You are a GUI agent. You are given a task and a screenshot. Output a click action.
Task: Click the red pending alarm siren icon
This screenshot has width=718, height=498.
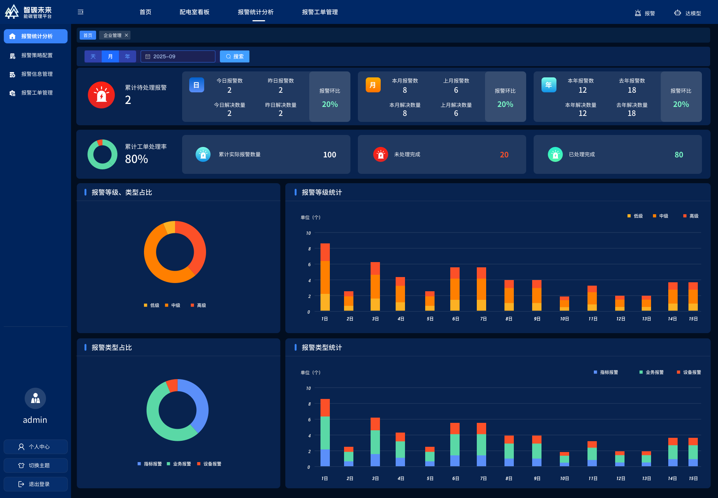point(101,95)
